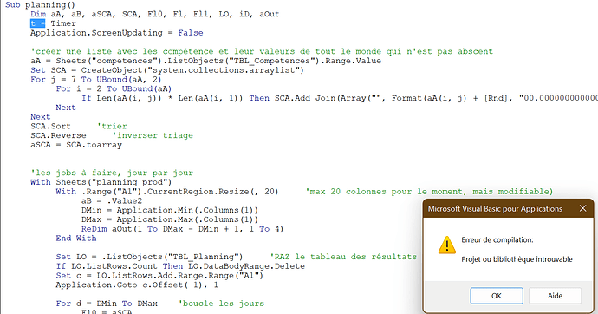Viewport: 598px width, 314px height.
Task: Open Aide for the compilation error
Action: 555,296
